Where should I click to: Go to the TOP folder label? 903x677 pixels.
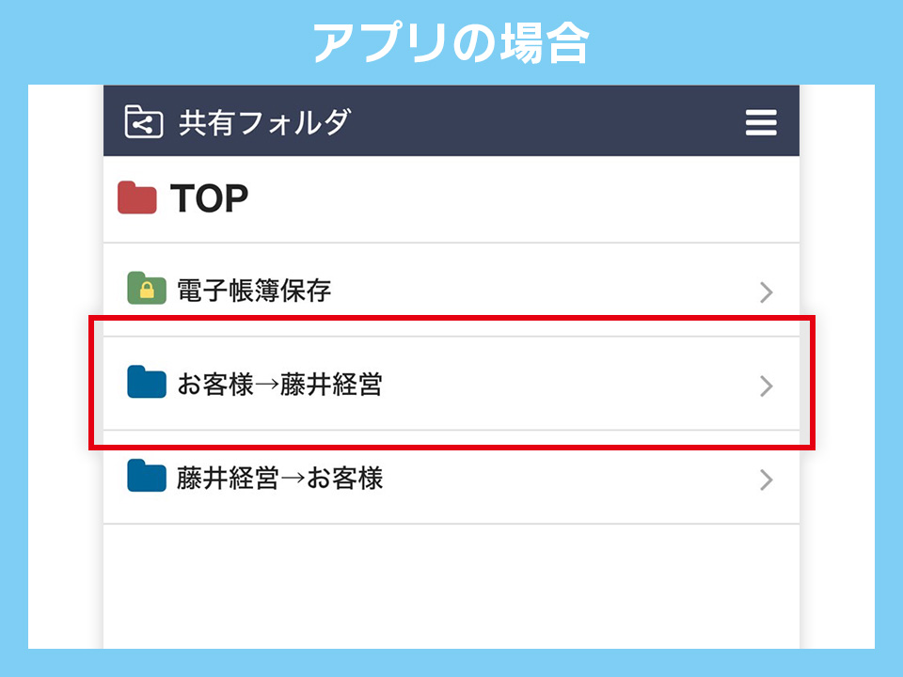pos(209,199)
